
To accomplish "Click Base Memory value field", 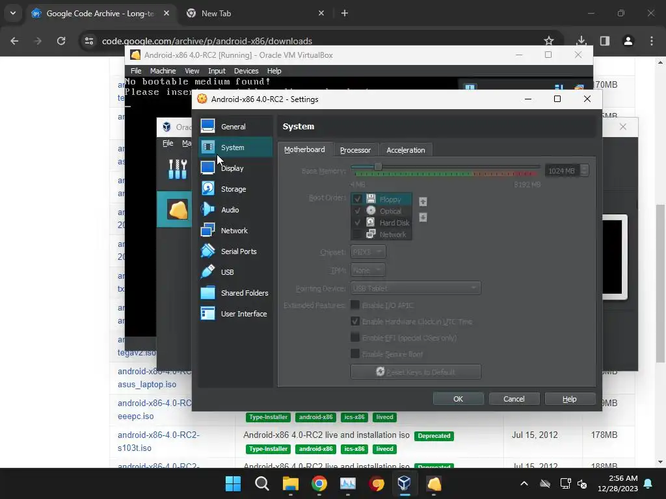I will coord(563,171).
